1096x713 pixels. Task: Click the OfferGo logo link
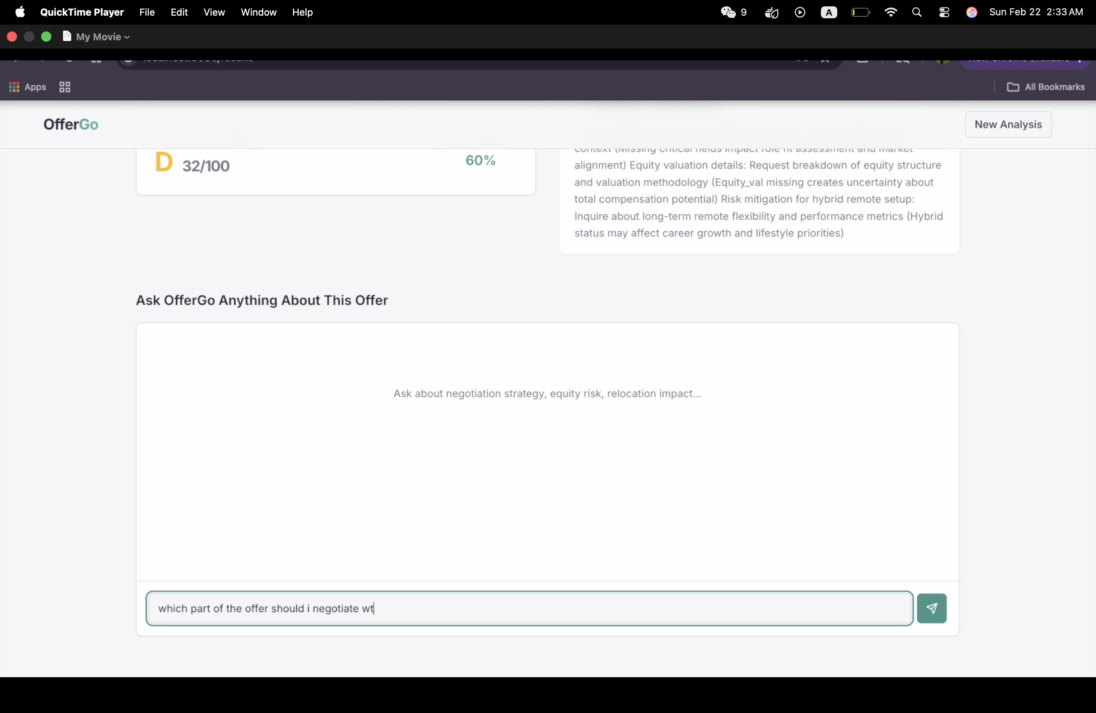71,124
